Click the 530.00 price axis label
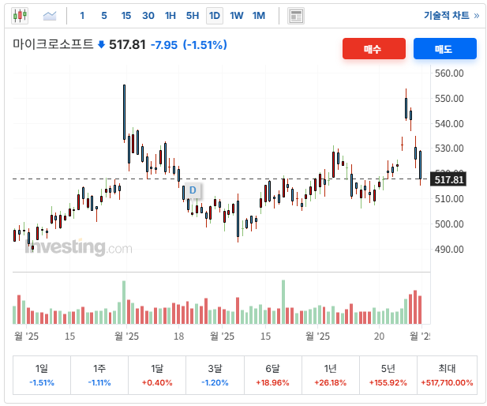The width and height of the screenshot is (487, 406). [x=449, y=148]
